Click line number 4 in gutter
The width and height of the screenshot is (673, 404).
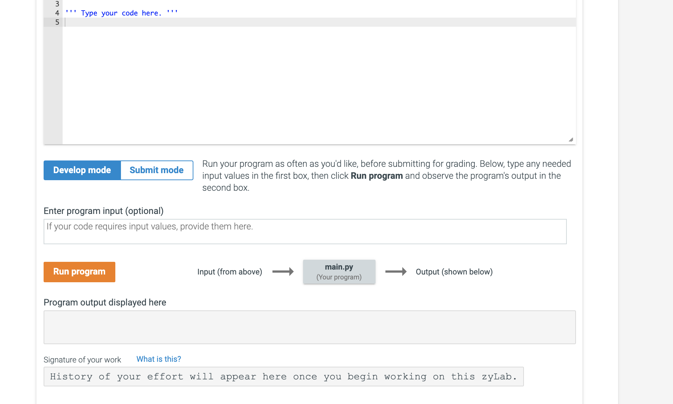(57, 13)
